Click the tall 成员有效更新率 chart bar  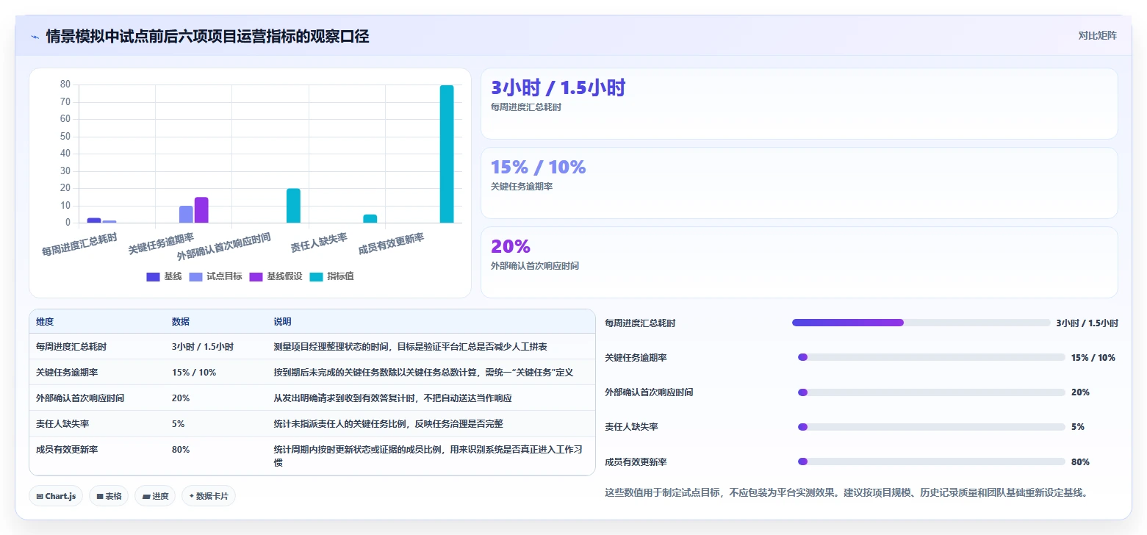[x=447, y=154]
